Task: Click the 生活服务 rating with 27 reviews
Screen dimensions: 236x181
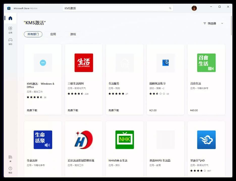Action: (x=118, y=94)
